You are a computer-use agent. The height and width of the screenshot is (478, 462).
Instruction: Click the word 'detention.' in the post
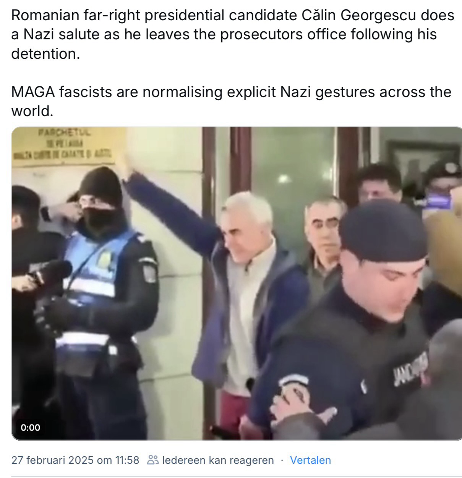45,54
